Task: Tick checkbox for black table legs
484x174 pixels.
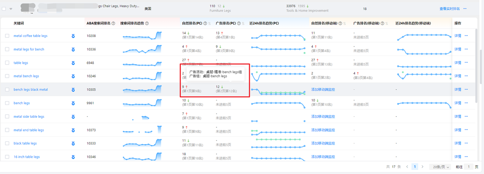Action: coord(7,143)
